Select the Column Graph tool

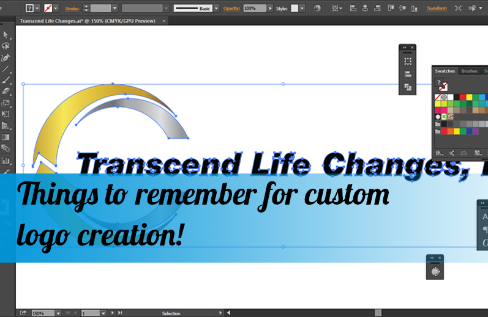(x=6, y=161)
